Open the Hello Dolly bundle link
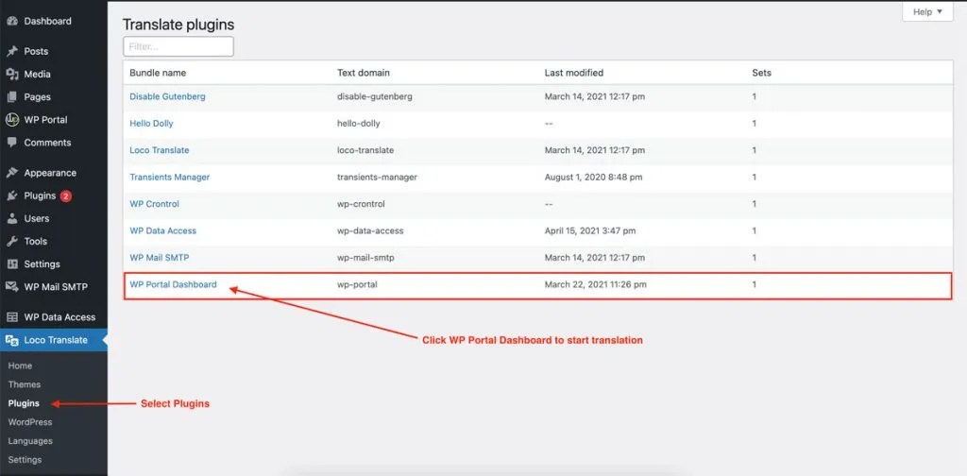The image size is (967, 476). (x=151, y=124)
